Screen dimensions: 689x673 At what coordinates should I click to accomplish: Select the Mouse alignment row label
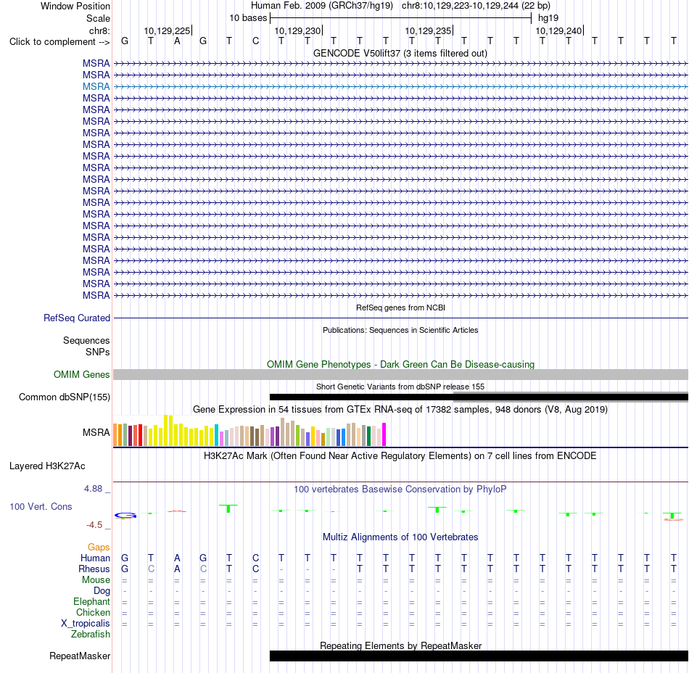(x=96, y=580)
